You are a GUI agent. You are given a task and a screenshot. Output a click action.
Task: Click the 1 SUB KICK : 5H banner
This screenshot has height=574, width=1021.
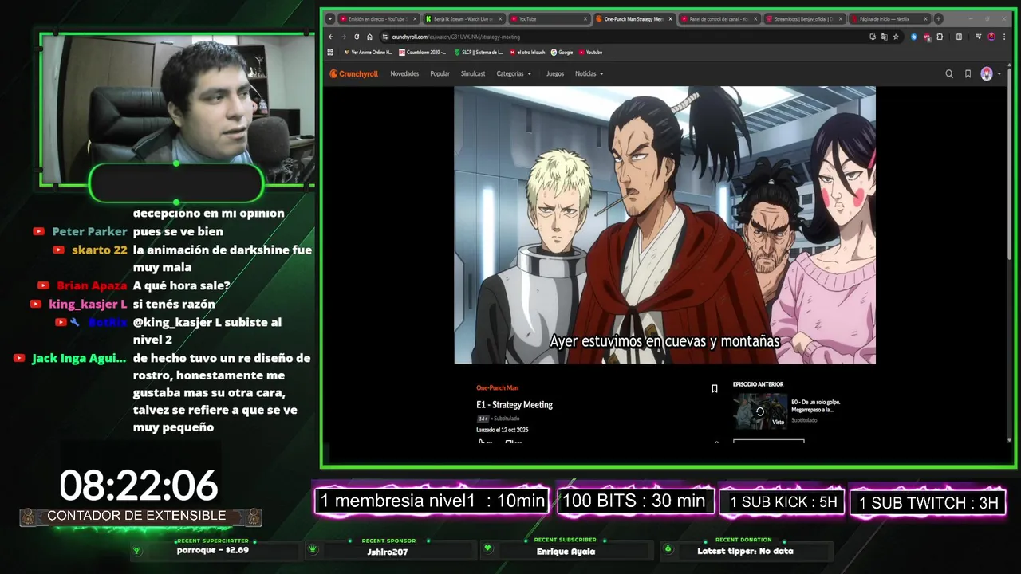783,501
